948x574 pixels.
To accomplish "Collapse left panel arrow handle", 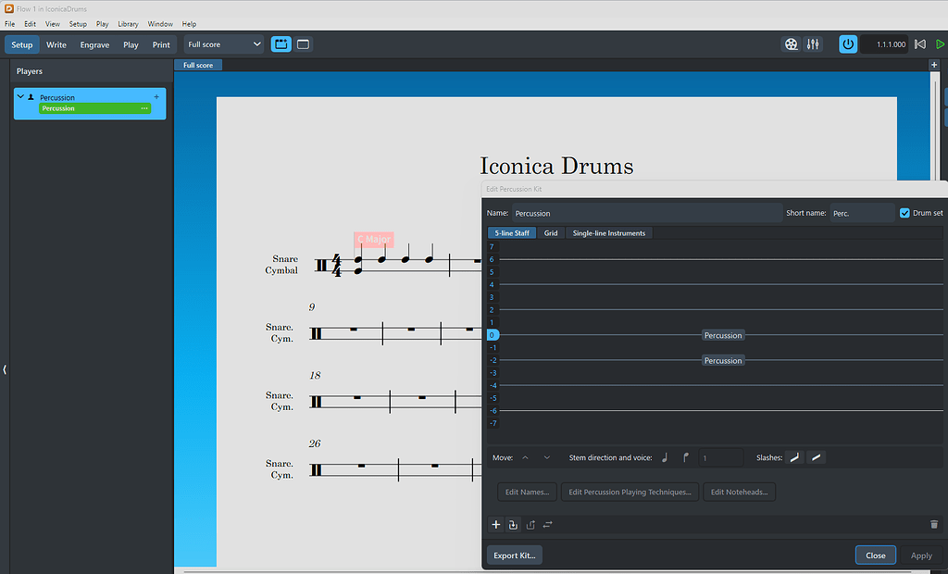I will click(5, 369).
